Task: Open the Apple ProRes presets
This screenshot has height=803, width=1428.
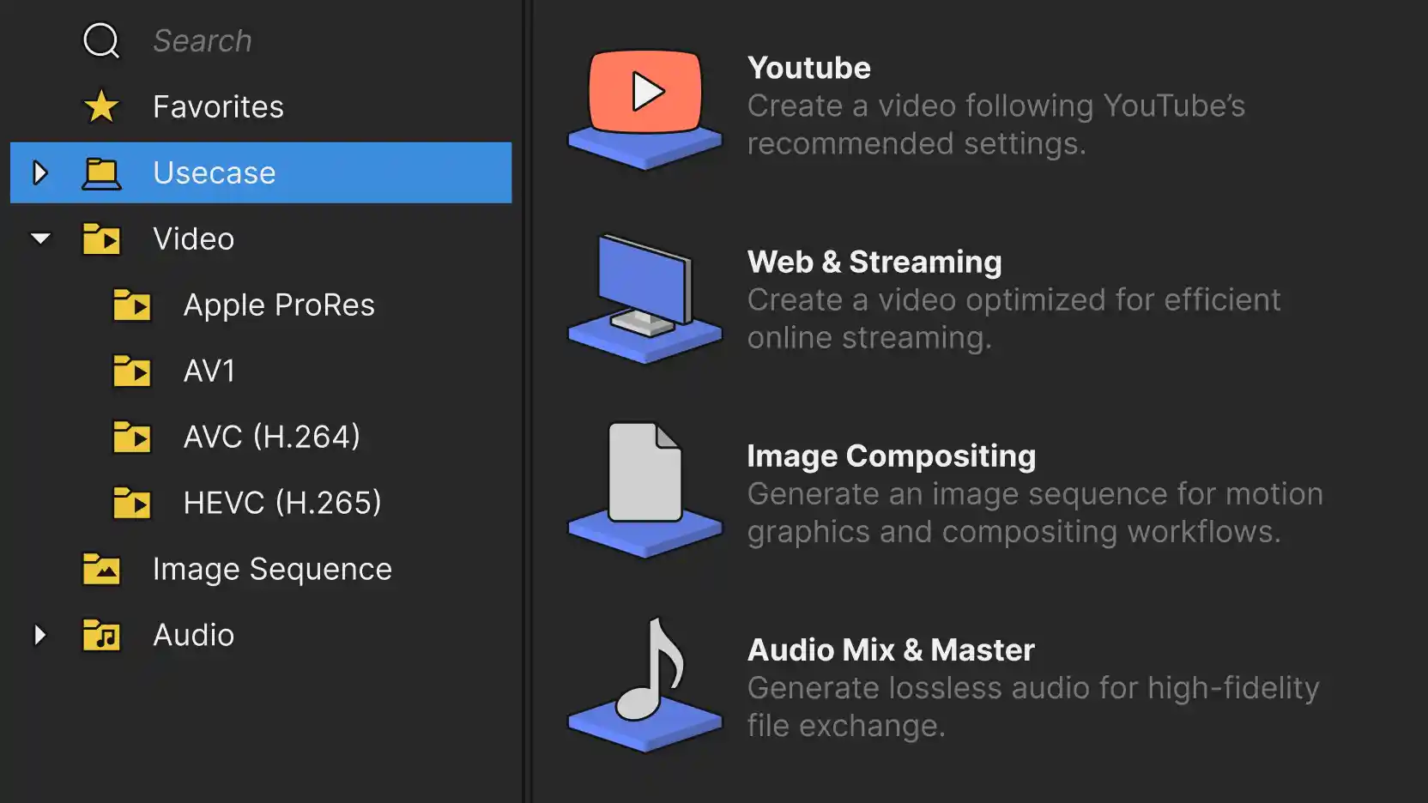Action: [279, 305]
